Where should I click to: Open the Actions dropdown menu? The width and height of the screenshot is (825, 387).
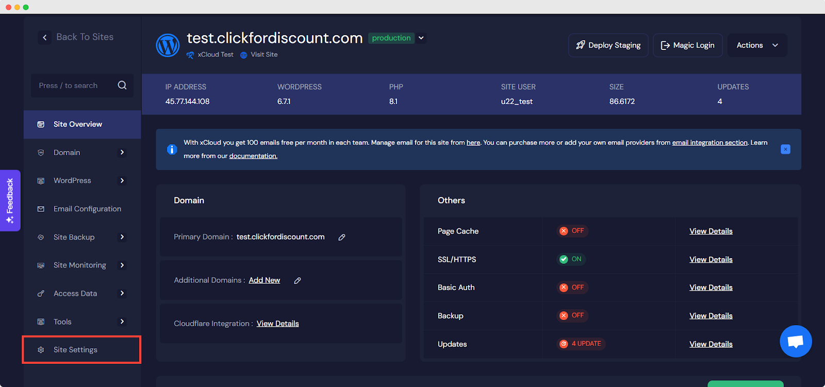tap(757, 45)
